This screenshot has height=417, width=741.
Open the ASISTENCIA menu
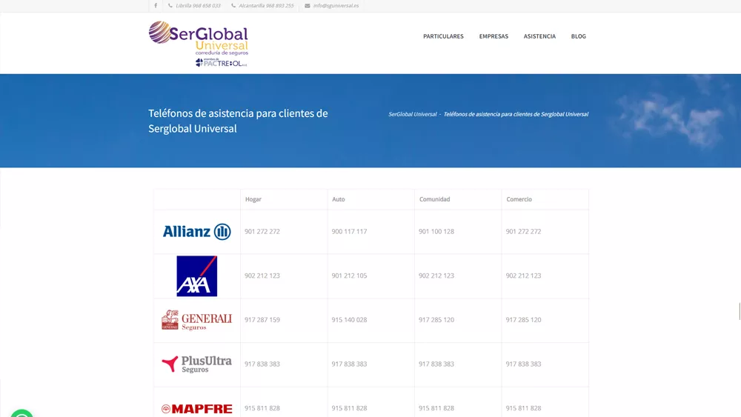[539, 36]
